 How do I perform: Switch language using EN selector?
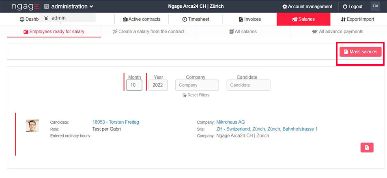coord(375,6)
